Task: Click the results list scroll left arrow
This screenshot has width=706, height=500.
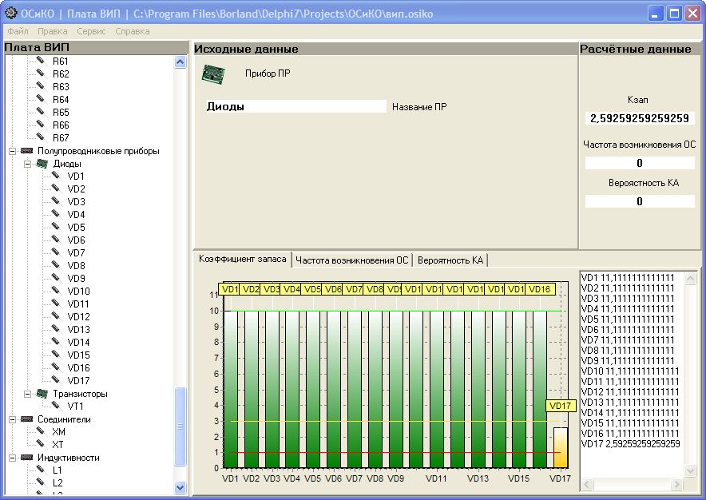Action: point(587,484)
